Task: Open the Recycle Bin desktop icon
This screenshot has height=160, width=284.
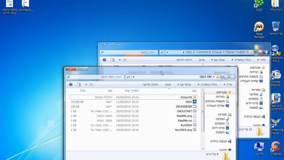Action: coord(276,28)
